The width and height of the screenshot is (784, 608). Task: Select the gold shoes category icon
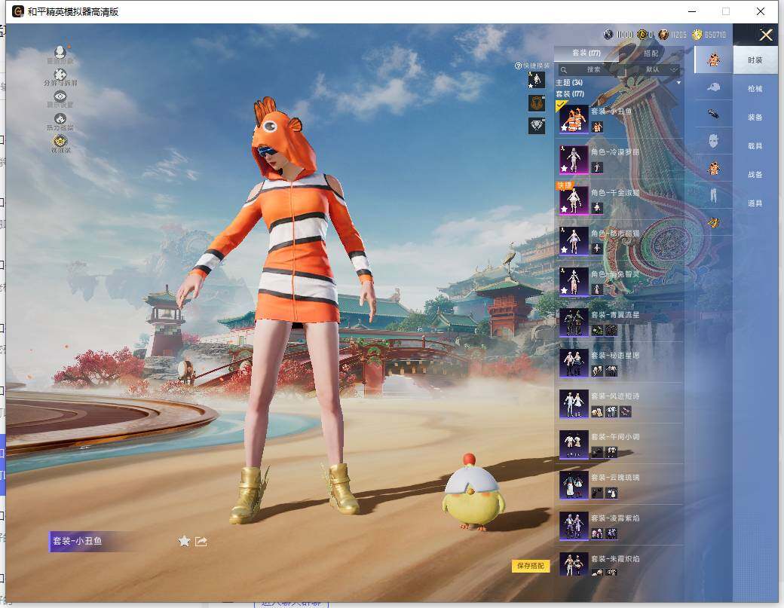pos(713,222)
